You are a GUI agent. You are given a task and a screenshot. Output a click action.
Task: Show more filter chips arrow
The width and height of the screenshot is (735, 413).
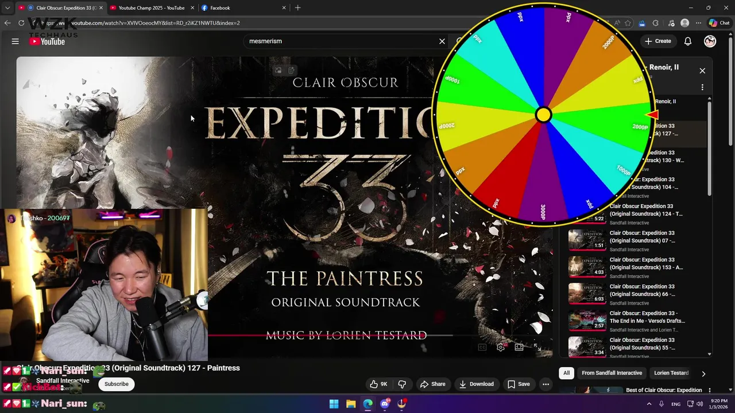coord(703,373)
